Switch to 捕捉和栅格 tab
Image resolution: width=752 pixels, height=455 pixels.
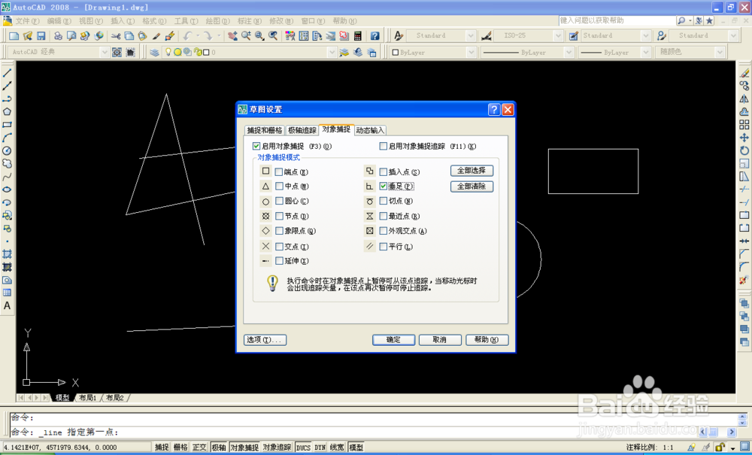264,130
